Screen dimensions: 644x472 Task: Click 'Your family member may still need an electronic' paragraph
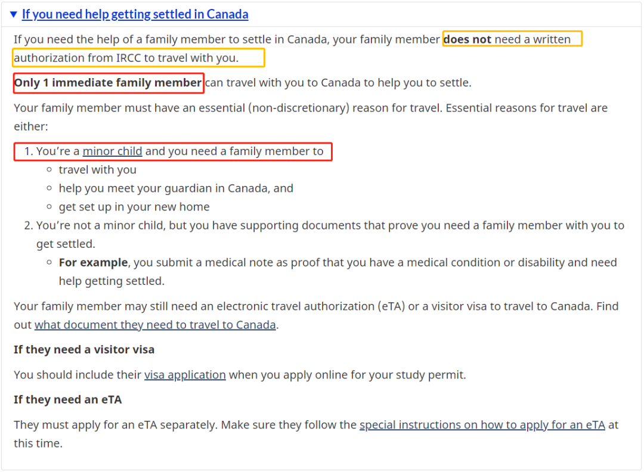coord(316,315)
